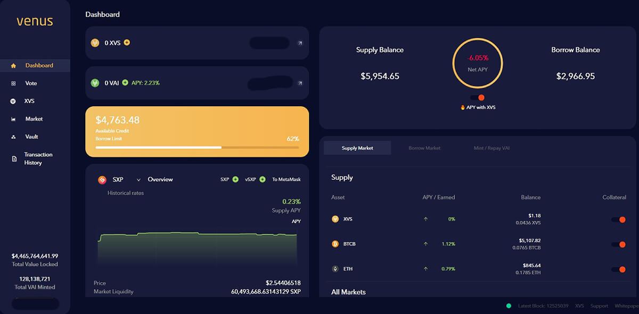
Task: Click the $4,763.48 Available Credit card
Action: click(197, 132)
